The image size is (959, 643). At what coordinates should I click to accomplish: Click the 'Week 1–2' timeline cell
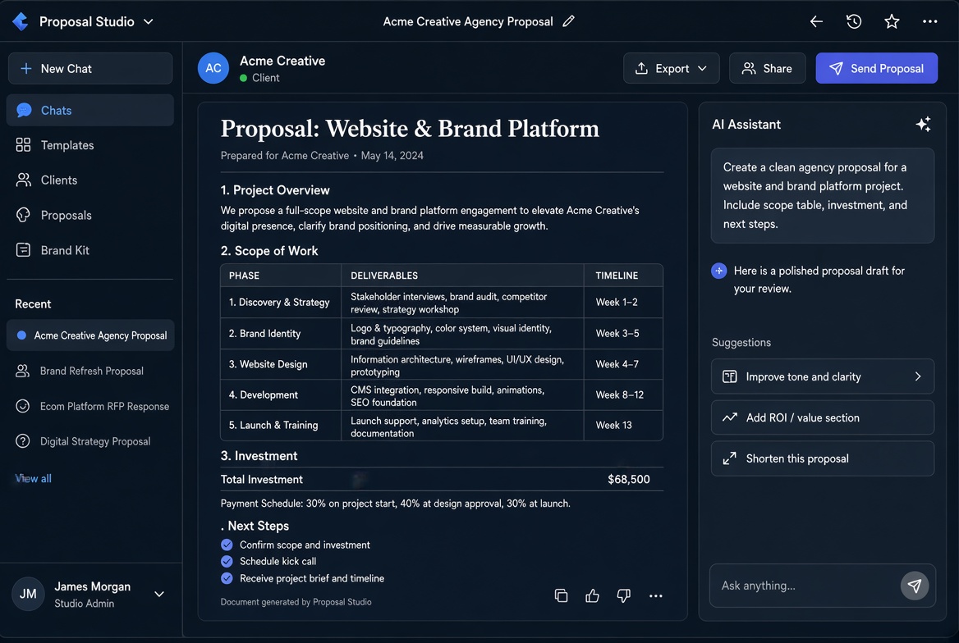point(623,303)
